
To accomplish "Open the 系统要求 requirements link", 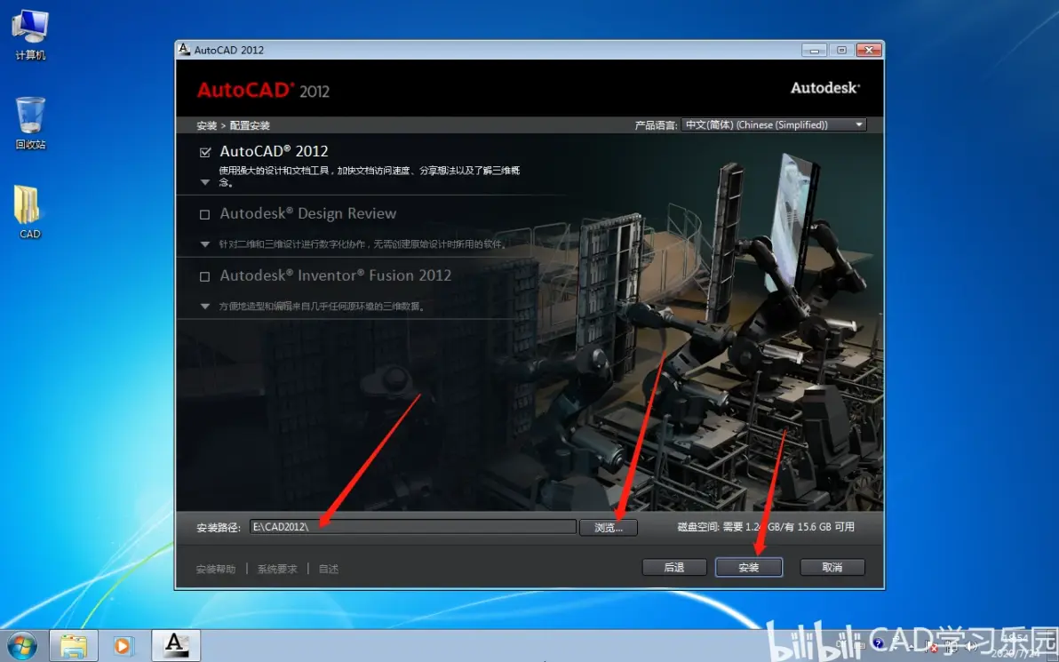I will tap(277, 569).
